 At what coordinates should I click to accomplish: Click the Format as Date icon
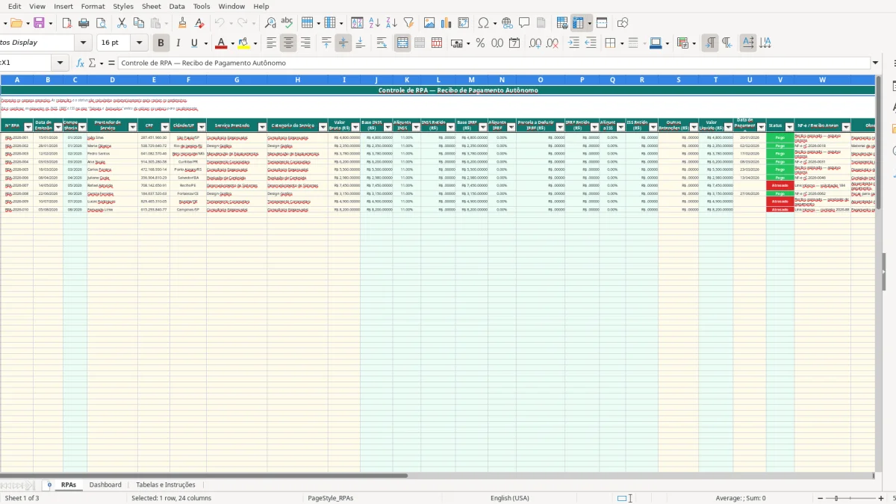coord(514,43)
